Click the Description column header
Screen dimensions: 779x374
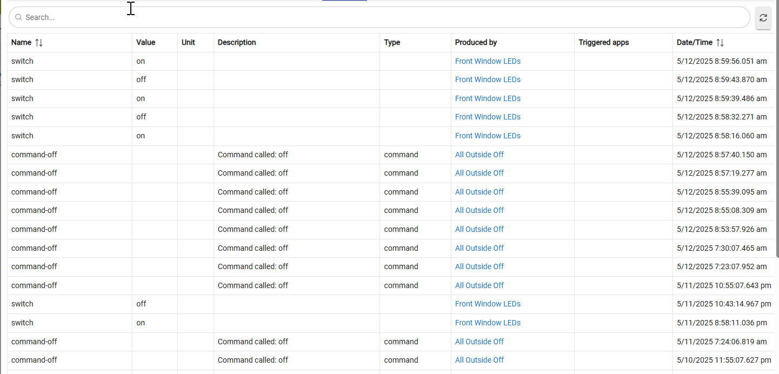point(237,42)
